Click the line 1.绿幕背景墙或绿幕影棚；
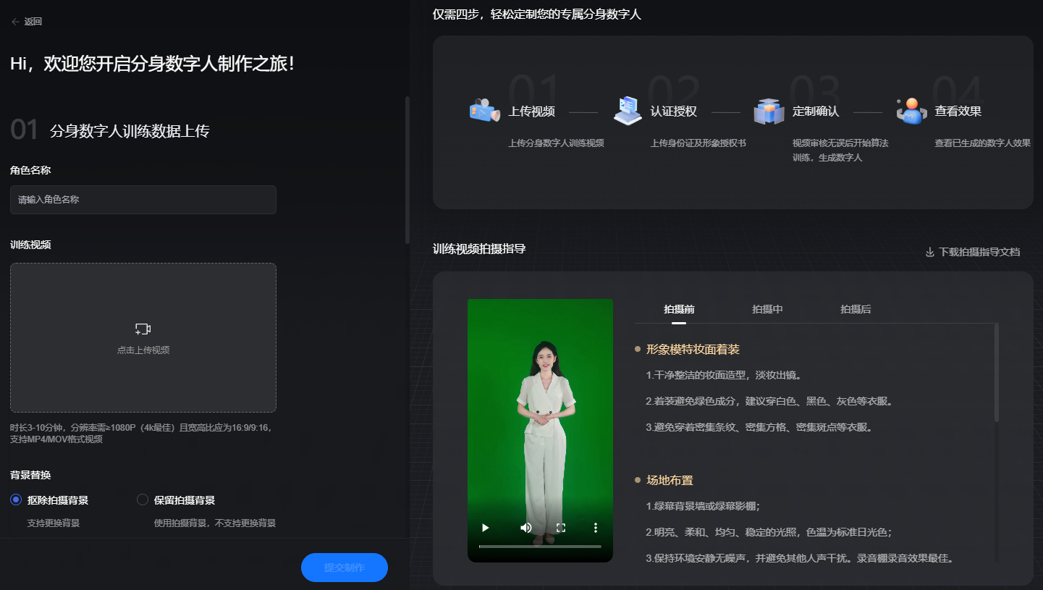The height and width of the screenshot is (590, 1043). [x=704, y=506]
